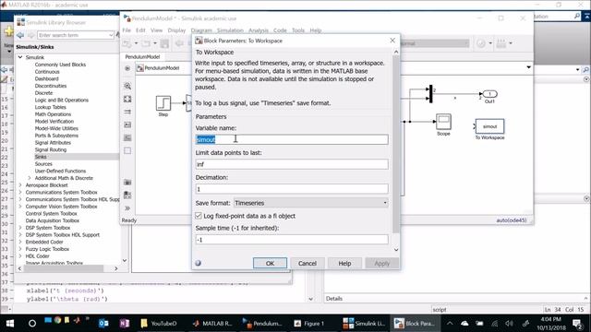Viewport: 591px width, 332px height.
Task: Click the auto(ode45) solver status text
Action: tap(512, 220)
